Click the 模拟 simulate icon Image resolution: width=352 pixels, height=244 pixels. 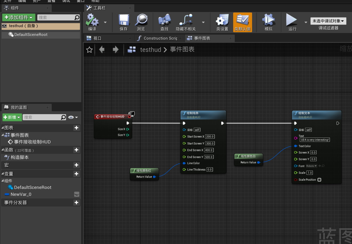pos(268,20)
